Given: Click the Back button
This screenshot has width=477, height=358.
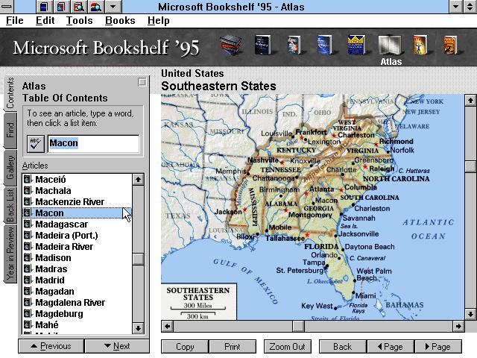Looking at the screenshot, I should (343, 347).
